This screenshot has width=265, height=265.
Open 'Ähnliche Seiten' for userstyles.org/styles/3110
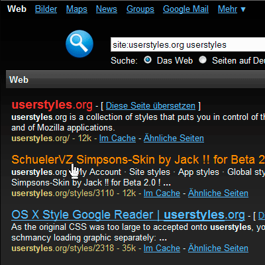click(218, 193)
